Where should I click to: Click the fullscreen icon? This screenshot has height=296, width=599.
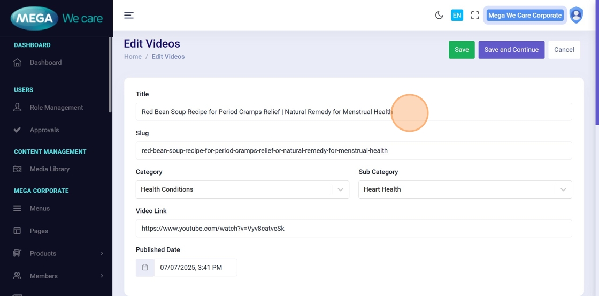[x=475, y=15]
